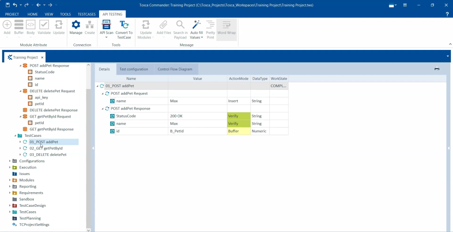This screenshot has height=232, width=453.
Task: Click Add Files paperclip icon
Action: [x=164, y=25]
